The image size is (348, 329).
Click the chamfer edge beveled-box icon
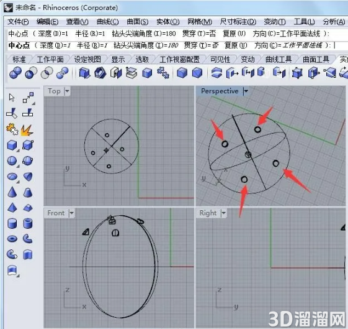pos(197,73)
